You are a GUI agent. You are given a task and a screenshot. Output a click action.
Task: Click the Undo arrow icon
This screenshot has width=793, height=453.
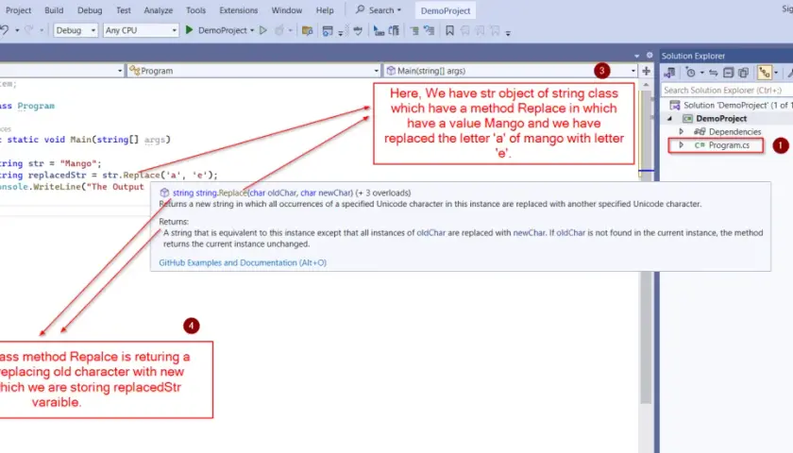pos(4,30)
